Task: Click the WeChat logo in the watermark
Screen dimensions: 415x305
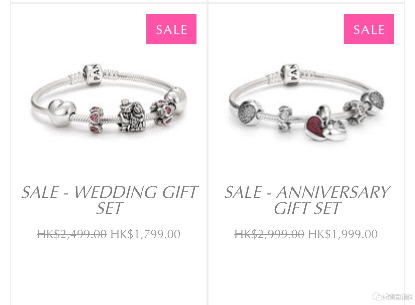Action: pos(377,297)
